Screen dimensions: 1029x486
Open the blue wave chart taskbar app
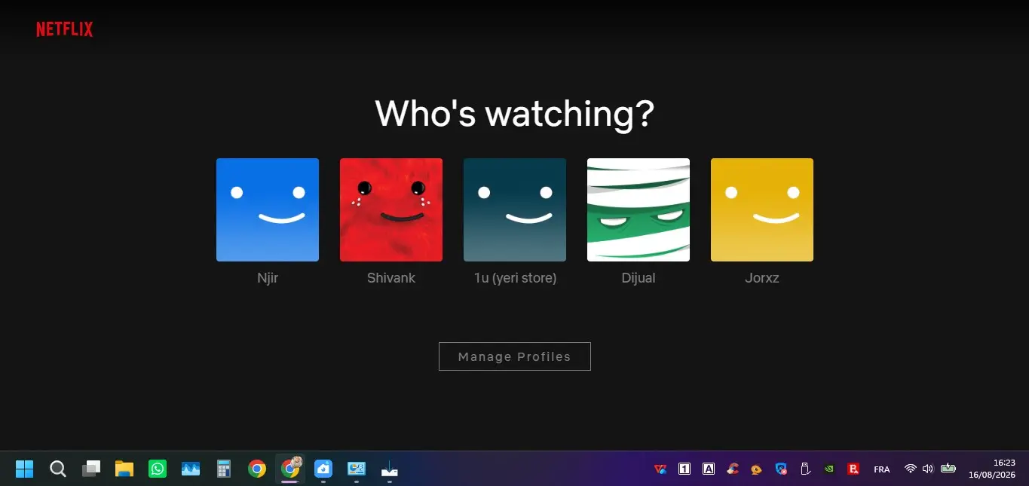tap(191, 469)
